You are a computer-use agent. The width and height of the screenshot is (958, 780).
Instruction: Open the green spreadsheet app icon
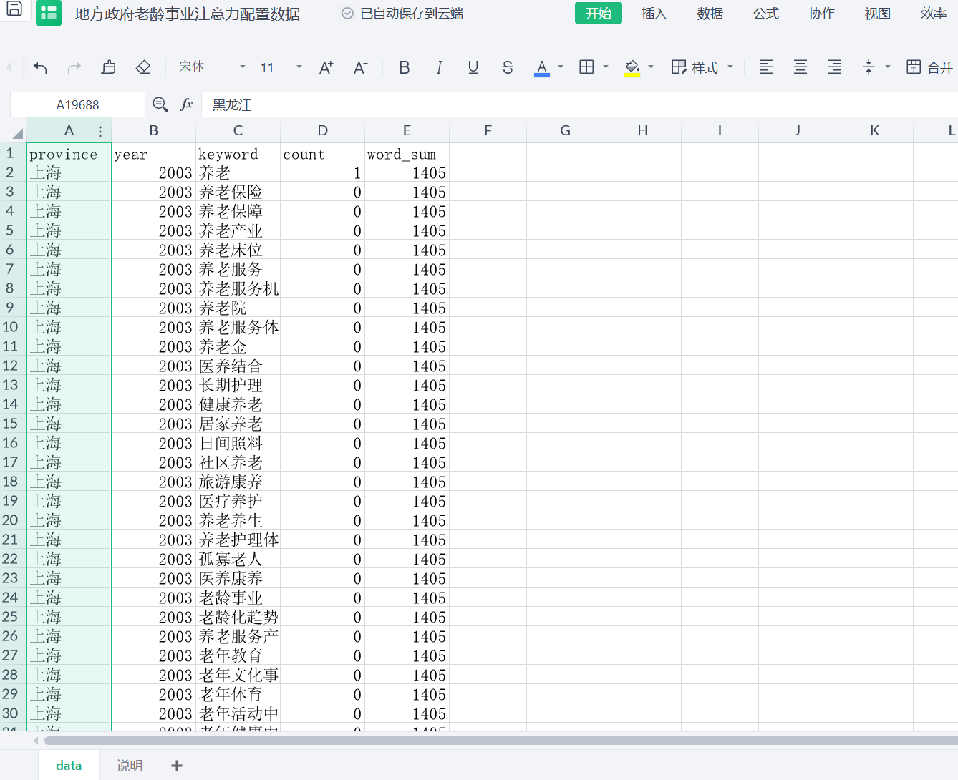click(x=49, y=13)
